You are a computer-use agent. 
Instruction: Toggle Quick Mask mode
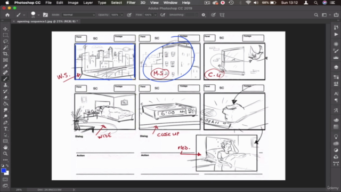point(5,179)
